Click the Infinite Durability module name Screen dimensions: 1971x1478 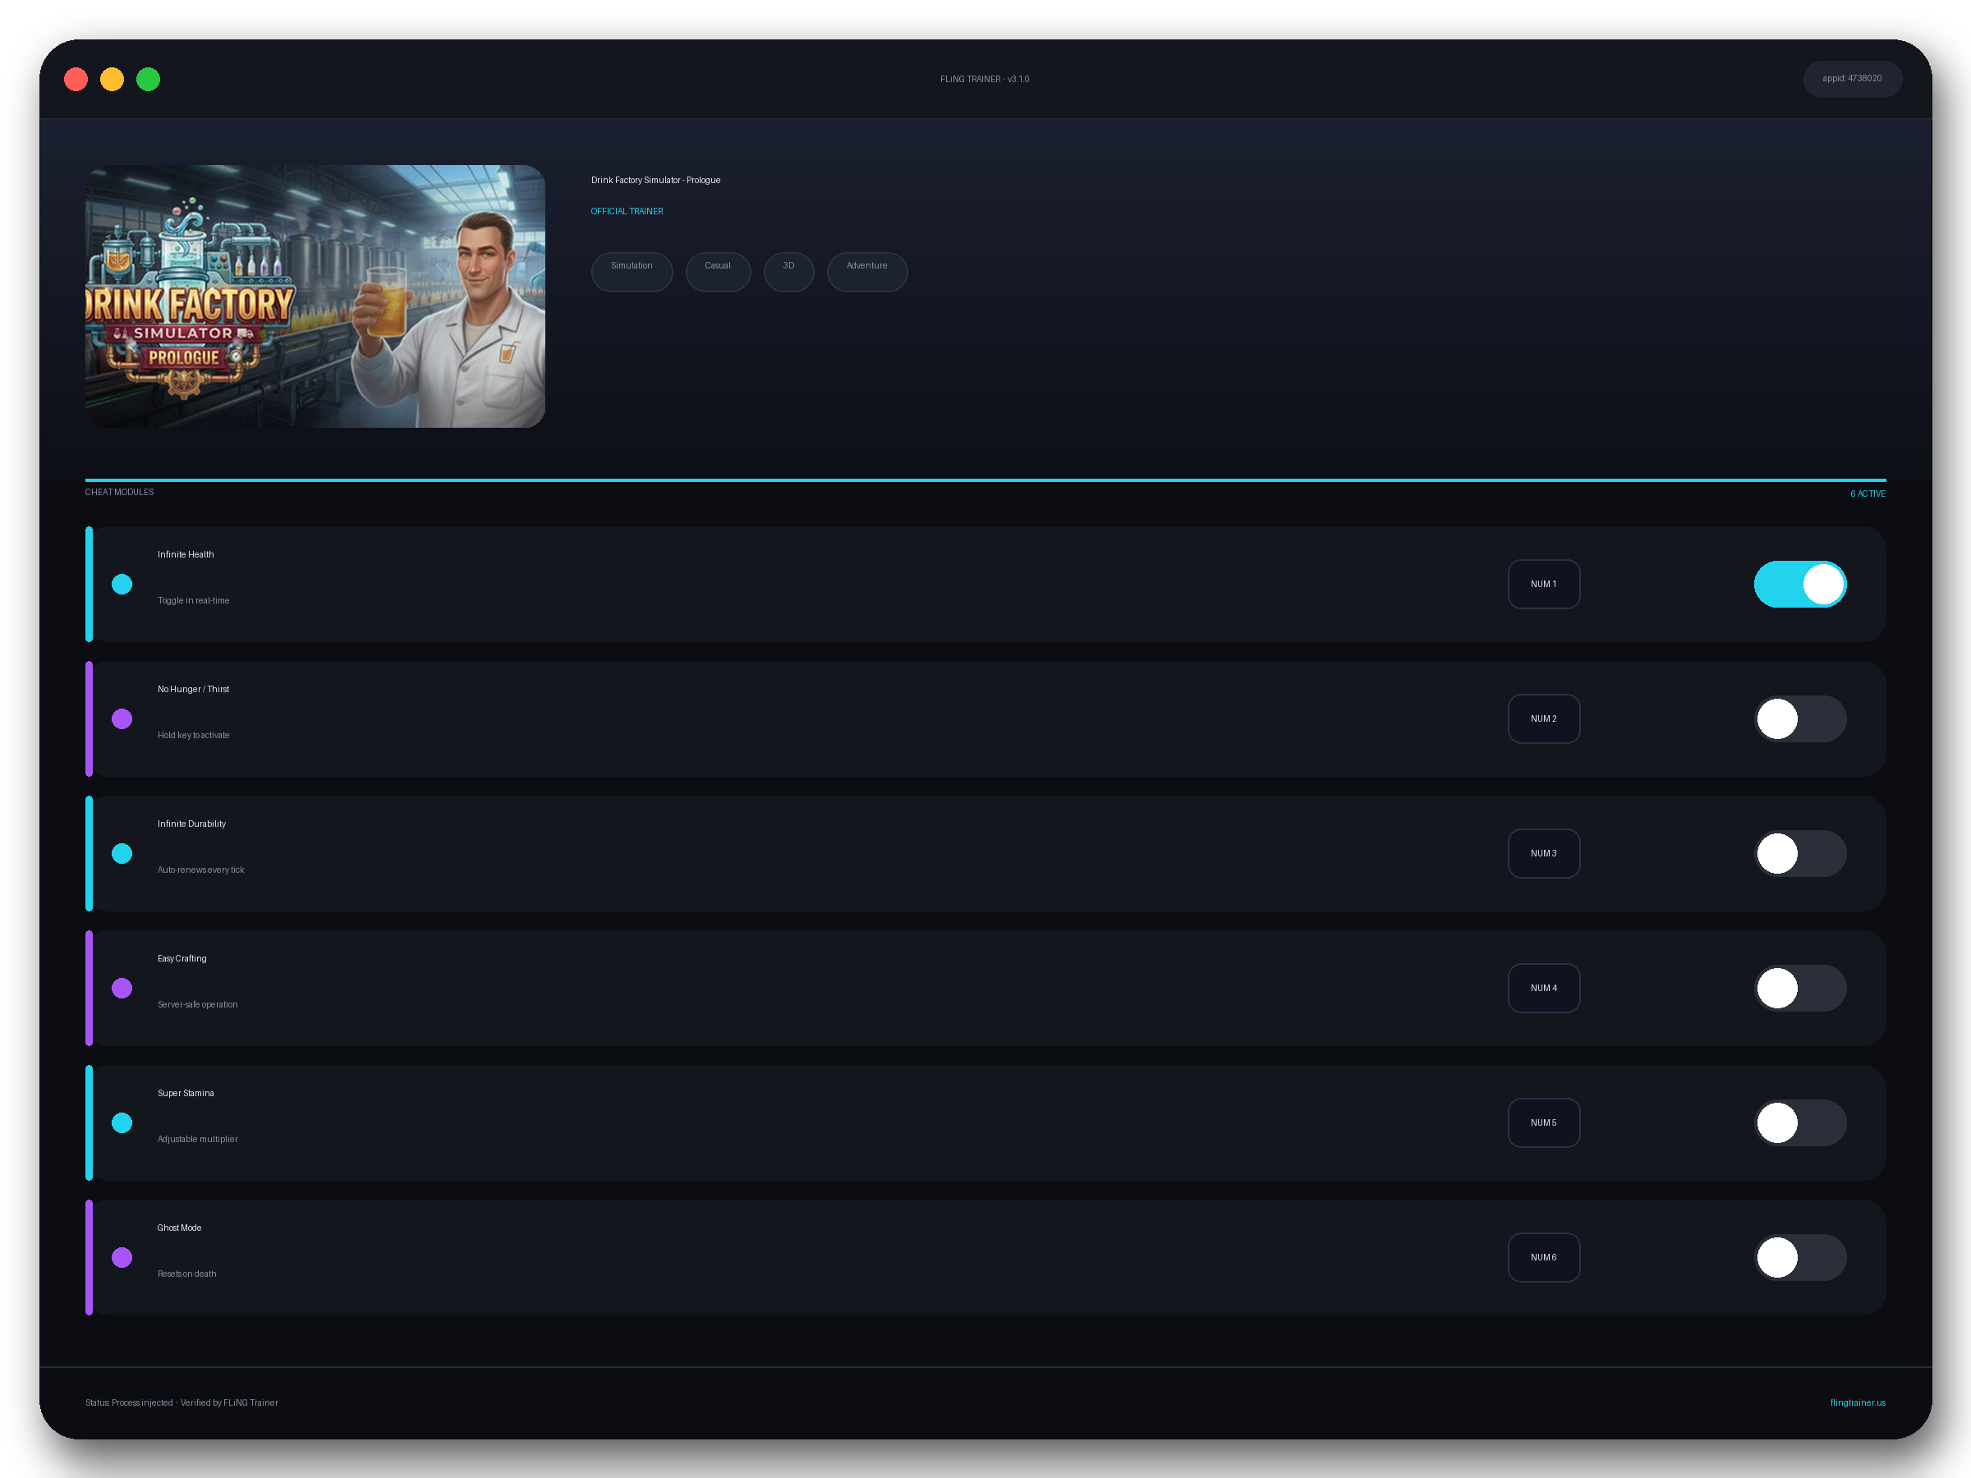point(191,824)
